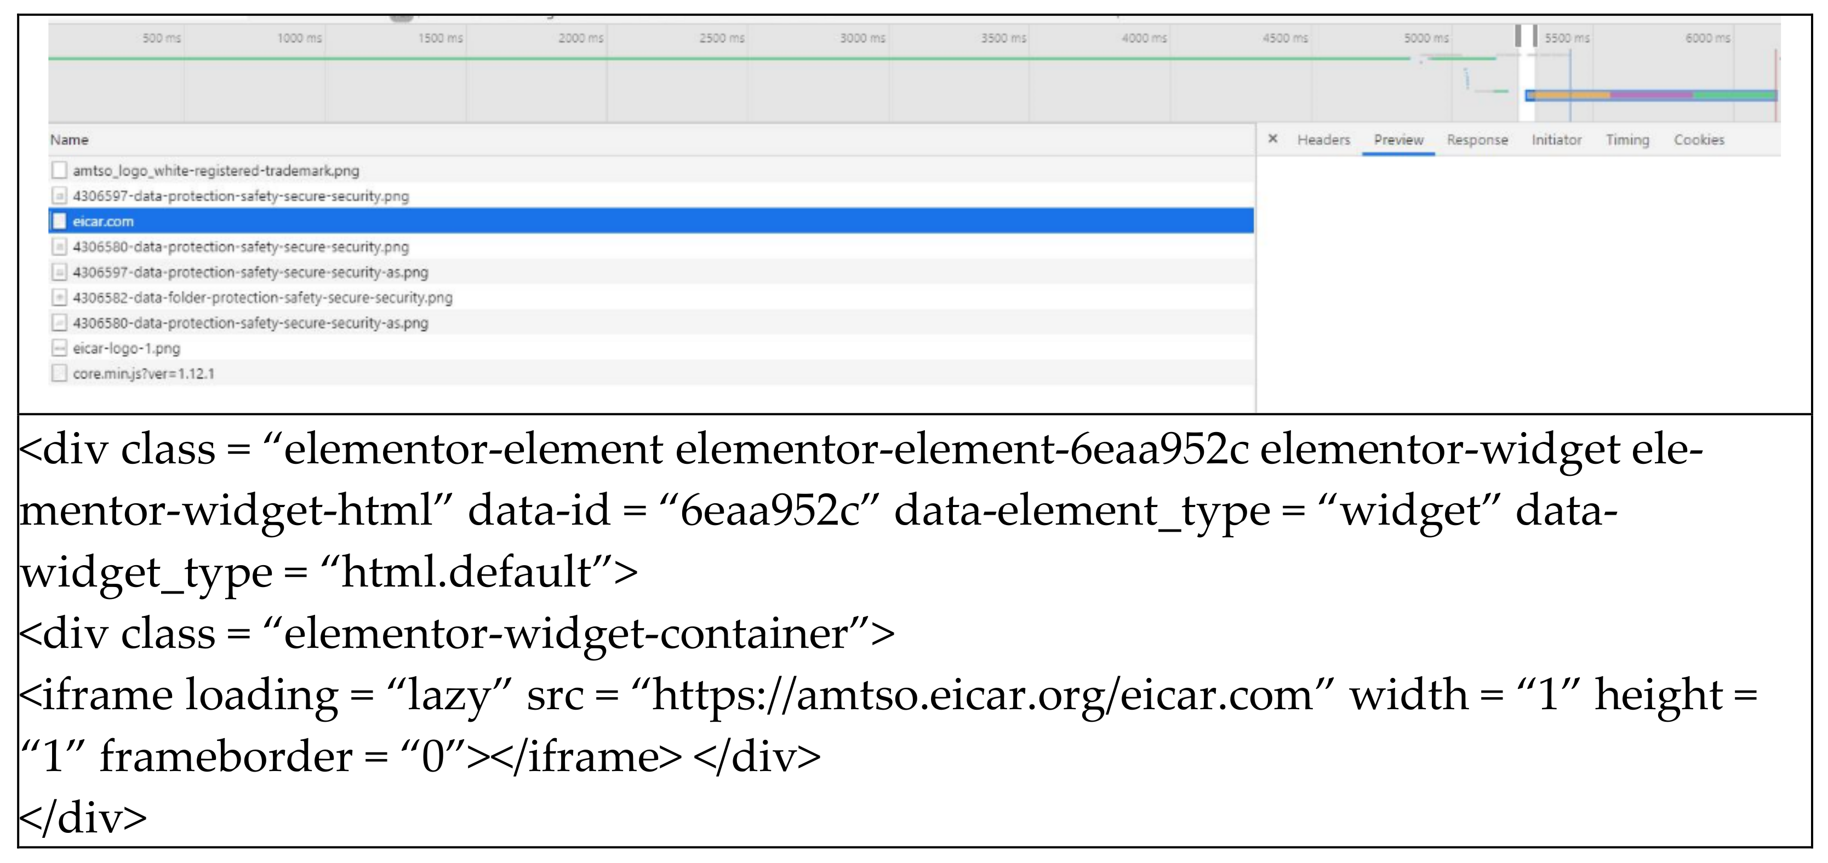This screenshot has width=1828, height=863.
Task: Click image icon beside 4306582-data-folder-protection file
Action: (60, 298)
